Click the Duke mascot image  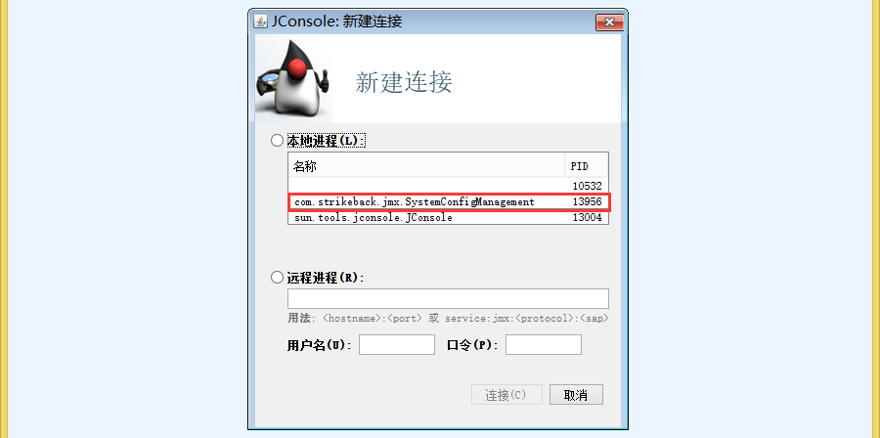point(294,81)
